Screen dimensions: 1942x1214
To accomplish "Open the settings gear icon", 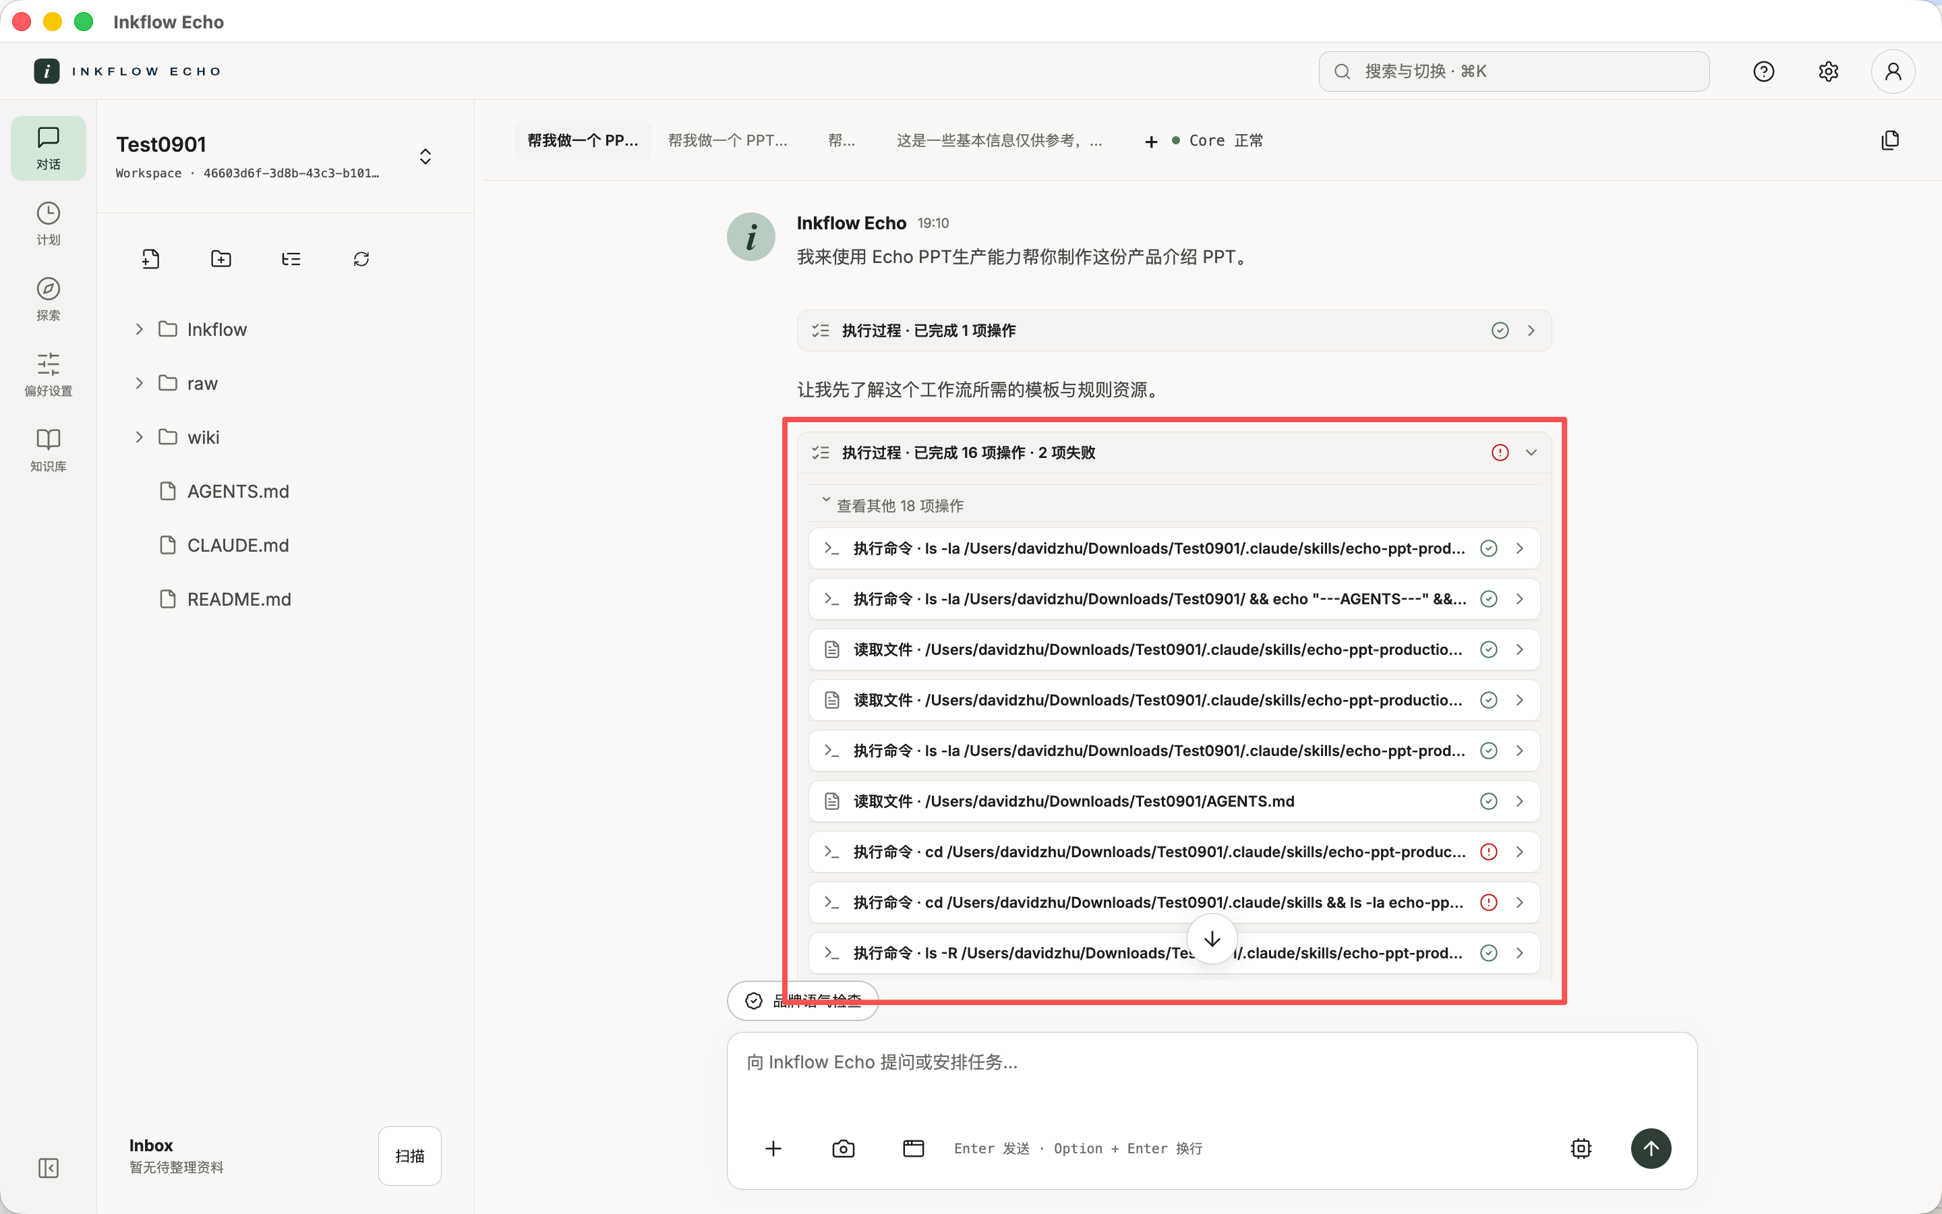I will click(1829, 71).
